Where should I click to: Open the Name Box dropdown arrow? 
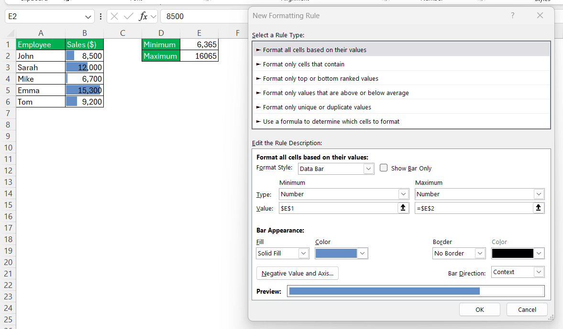[x=88, y=17]
